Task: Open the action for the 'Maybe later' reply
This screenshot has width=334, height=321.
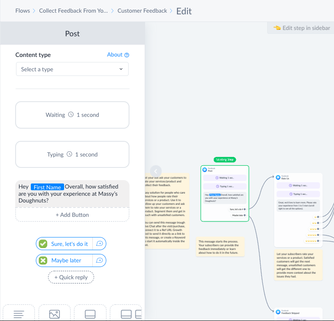Action: tap(100, 260)
